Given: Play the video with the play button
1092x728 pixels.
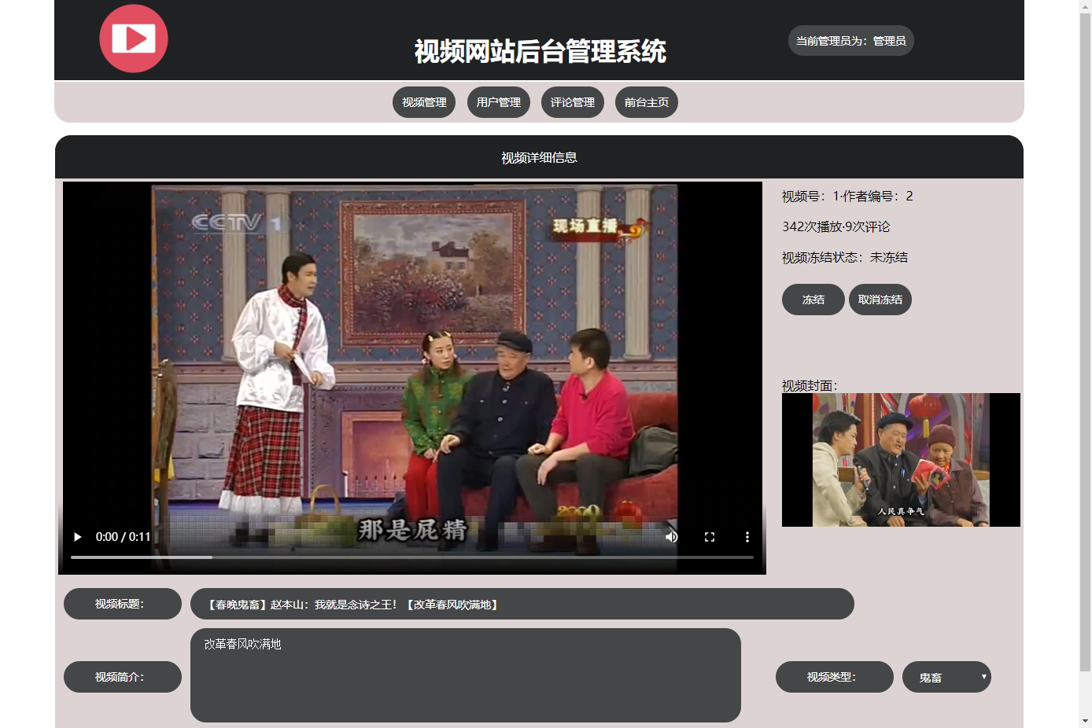Looking at the screenshot, I should point(77,537).
